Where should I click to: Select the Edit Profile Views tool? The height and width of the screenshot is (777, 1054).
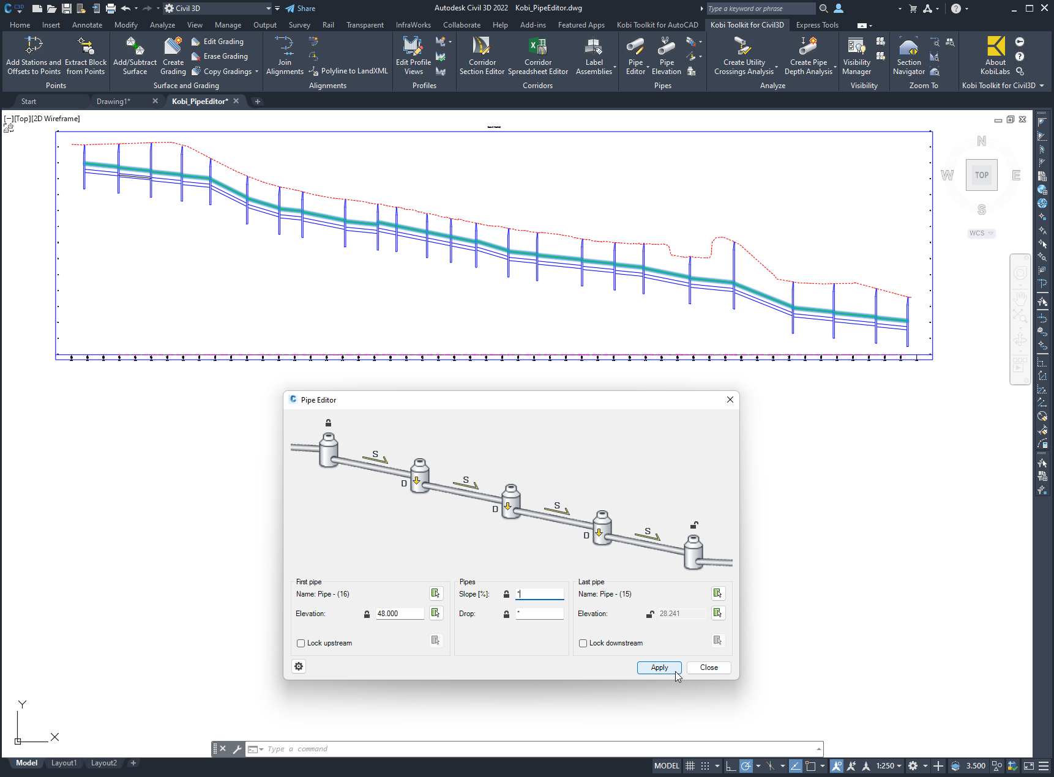(x=412, y=55)
